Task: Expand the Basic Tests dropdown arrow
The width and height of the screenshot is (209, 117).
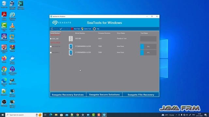Action: (x=70, y=29)
